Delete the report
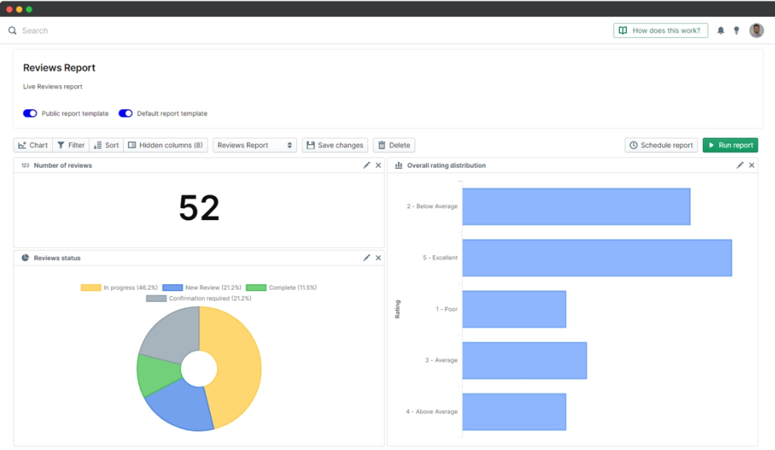775x450 pixels. [x=394, y=146]
